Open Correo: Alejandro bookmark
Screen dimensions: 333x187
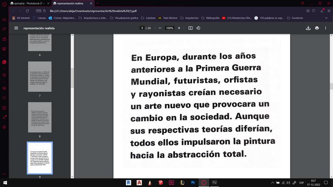tap(62, 18)
